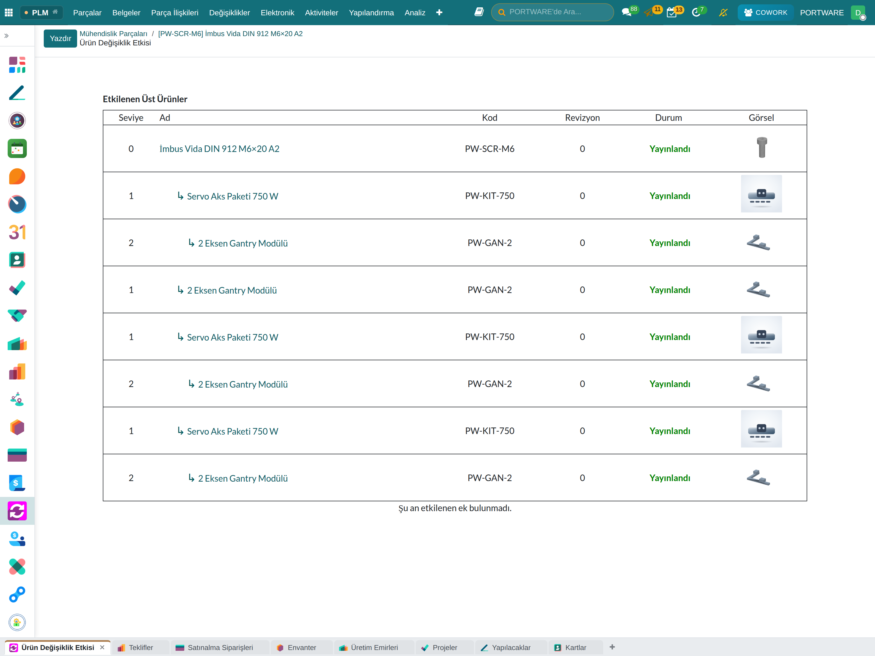
Task: Click the COWORK button
Action: click(x=765, y=13)
